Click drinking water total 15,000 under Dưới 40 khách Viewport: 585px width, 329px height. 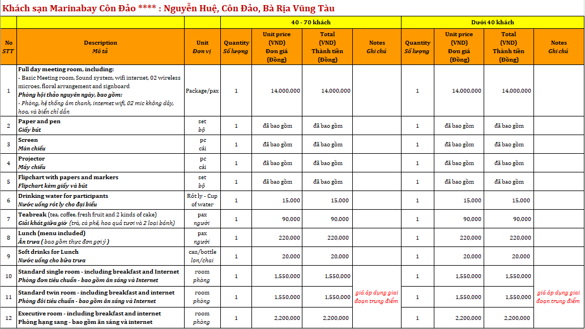[509, 200]
